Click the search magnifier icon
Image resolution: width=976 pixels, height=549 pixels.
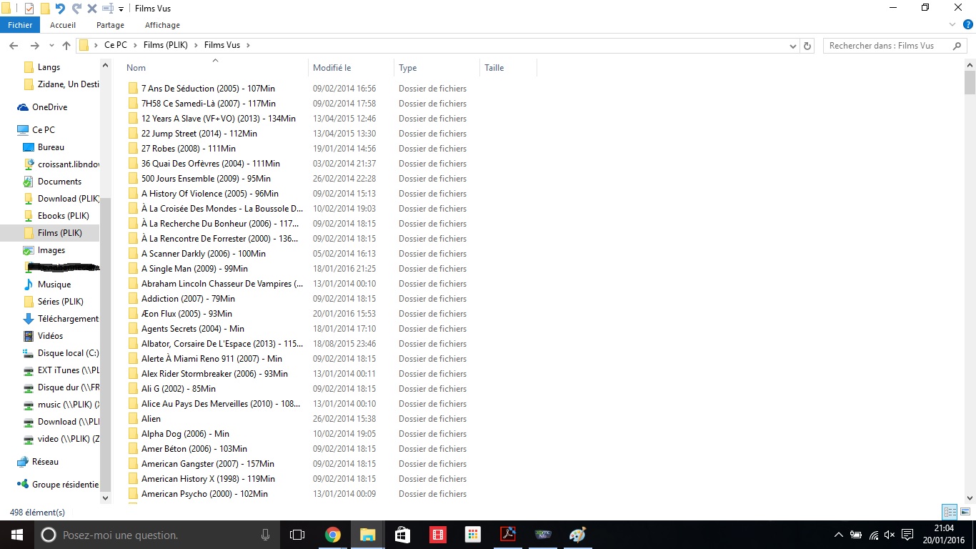pyautogui.click(x=957, y=45)
